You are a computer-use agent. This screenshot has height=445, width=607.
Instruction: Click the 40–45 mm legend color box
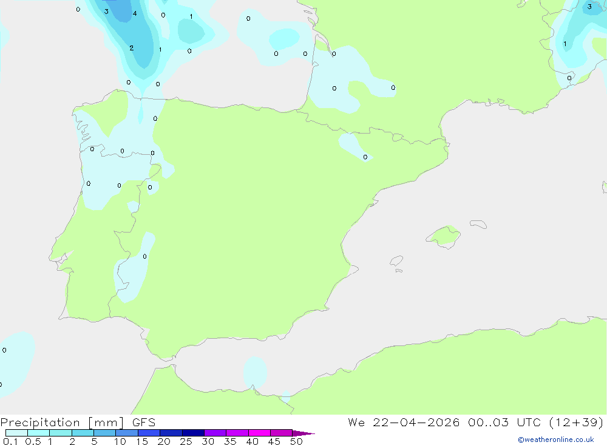coord(259,433)
